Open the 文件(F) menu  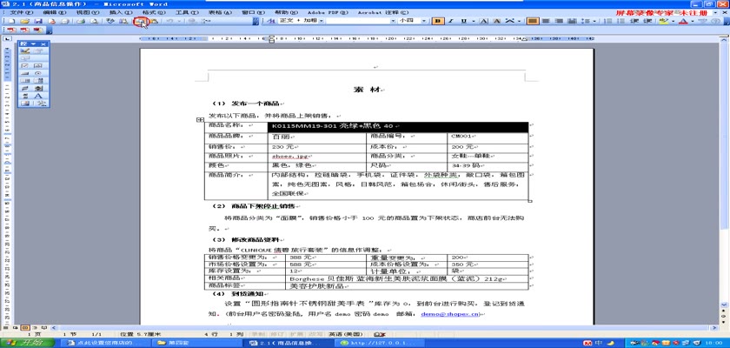22,12
